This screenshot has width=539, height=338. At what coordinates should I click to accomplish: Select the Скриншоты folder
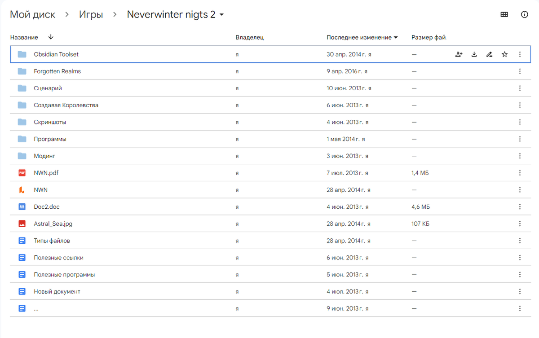[x=50, y=122]
